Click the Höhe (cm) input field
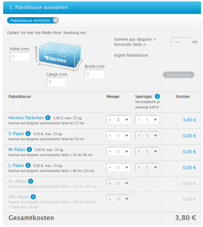Image resolution: width=203 pixels, height=227 pixels. tap(20, 56)
